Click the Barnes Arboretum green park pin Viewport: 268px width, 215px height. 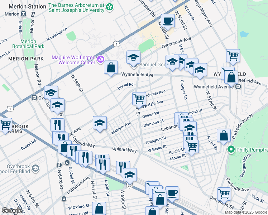click(x=110, y=7)
